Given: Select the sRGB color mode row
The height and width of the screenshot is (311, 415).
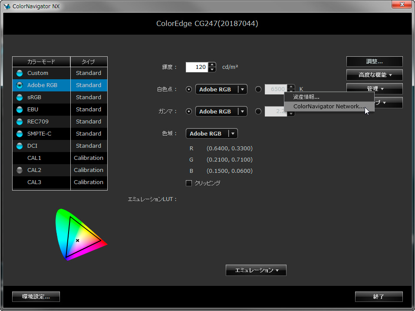Looking at the screenshot, I should pos(60,97).
